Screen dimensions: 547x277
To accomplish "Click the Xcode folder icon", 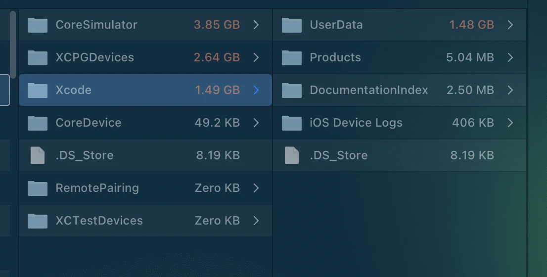I will [37, 91].
